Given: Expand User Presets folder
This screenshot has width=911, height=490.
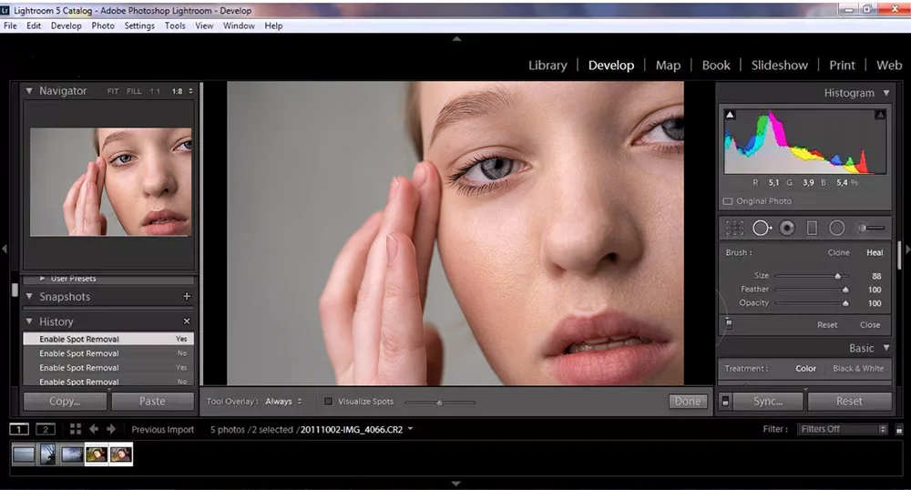Looking at the screenshot, I should (43, 279).
